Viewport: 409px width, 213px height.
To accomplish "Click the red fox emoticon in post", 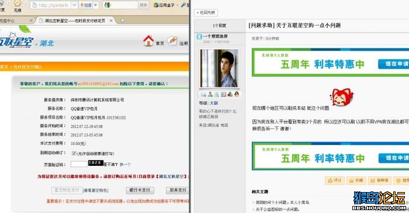I will (342, 97).
